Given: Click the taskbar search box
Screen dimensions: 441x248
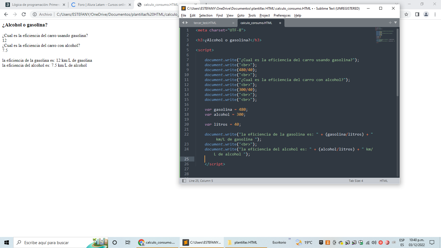Looking at the screenshot, I should 61,242.
